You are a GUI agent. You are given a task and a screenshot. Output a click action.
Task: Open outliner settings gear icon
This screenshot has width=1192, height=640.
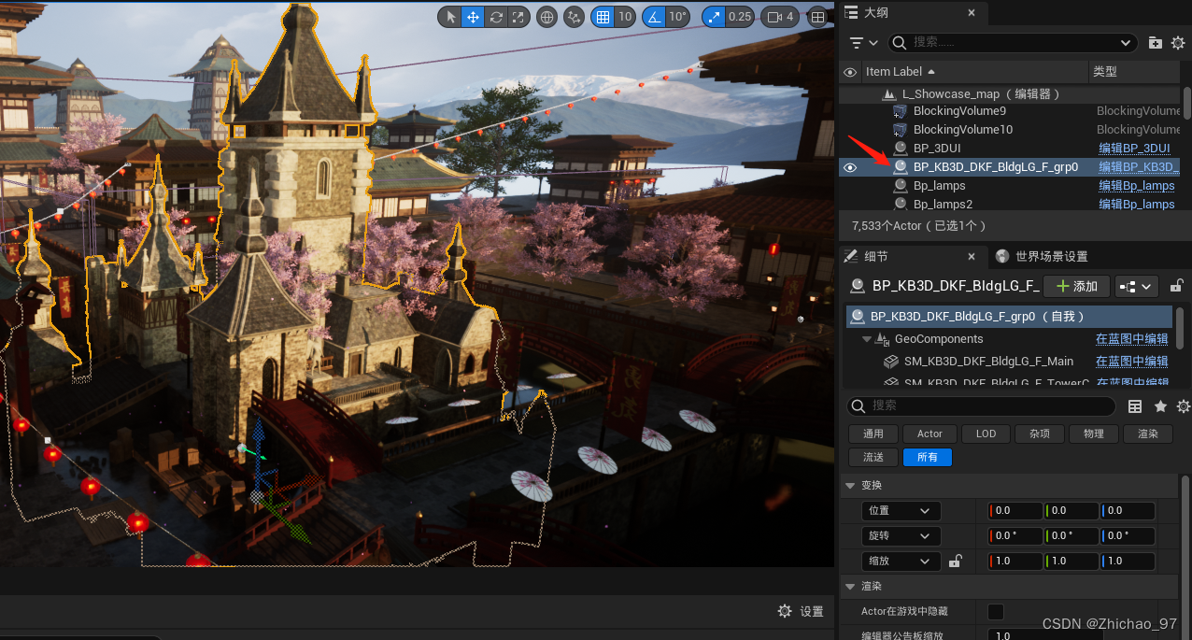click(1178, 42)
